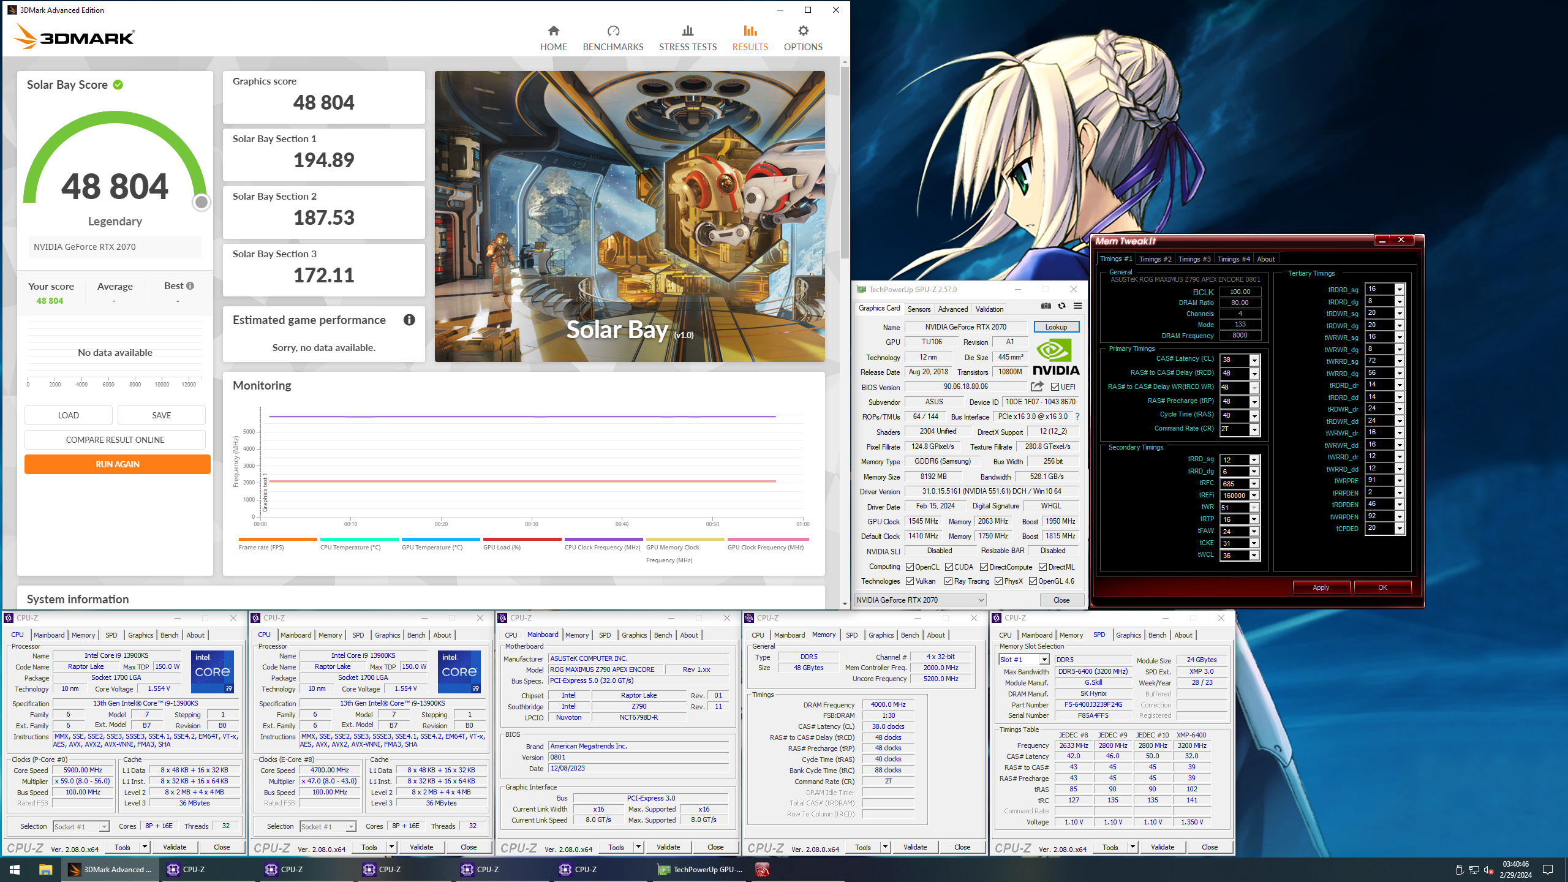Toggle the PhysX checkbox

(998, 581)
